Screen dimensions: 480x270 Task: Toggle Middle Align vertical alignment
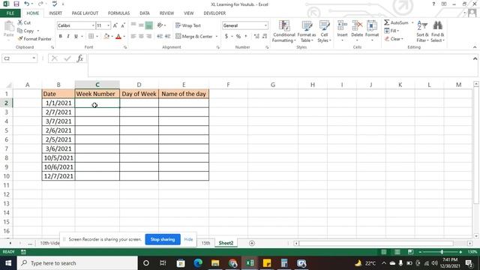141,25
